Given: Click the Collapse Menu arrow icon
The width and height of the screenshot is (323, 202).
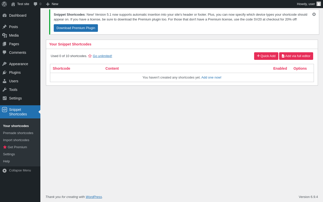Looking at the screenshot, I should [x=5, y=170].
